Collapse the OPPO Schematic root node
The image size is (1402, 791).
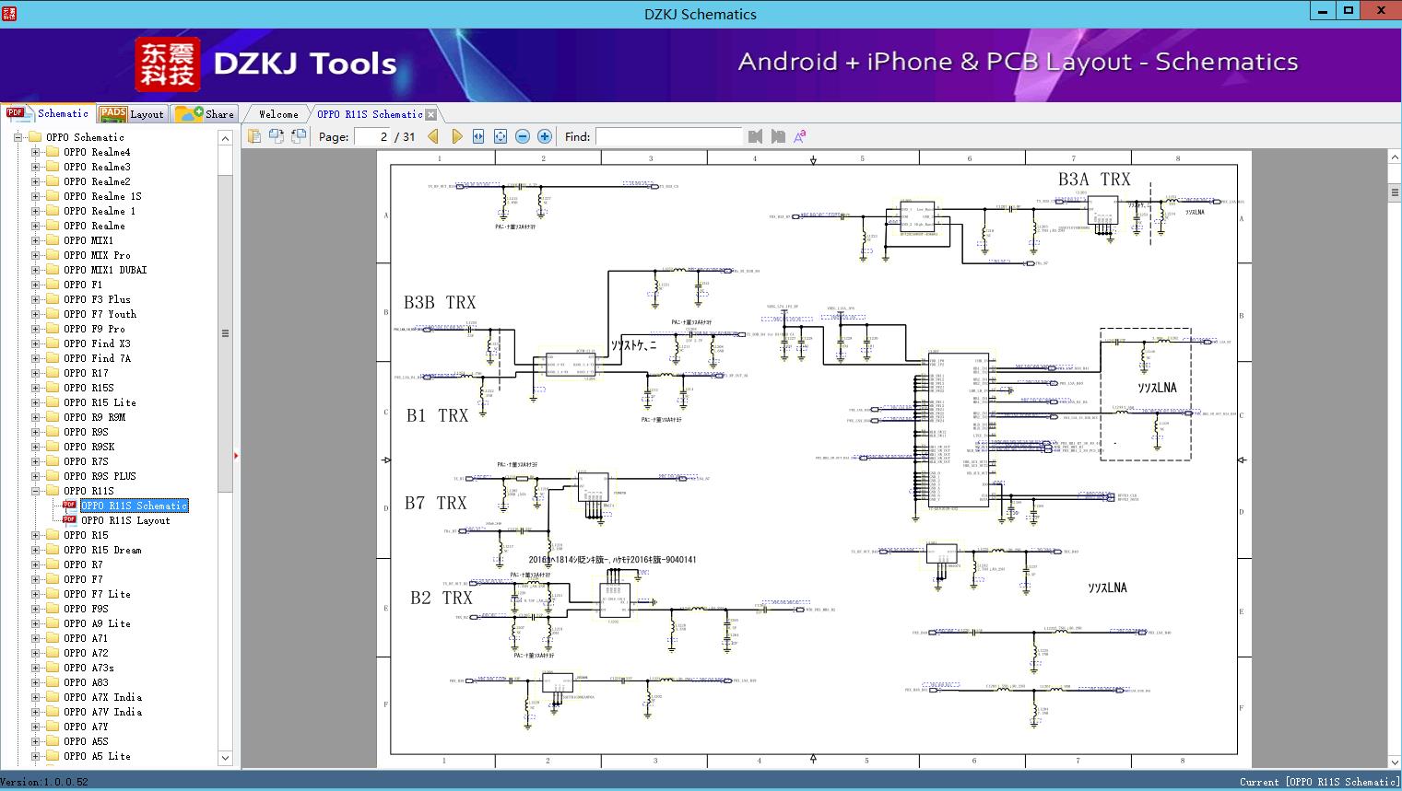coord(18,136)
